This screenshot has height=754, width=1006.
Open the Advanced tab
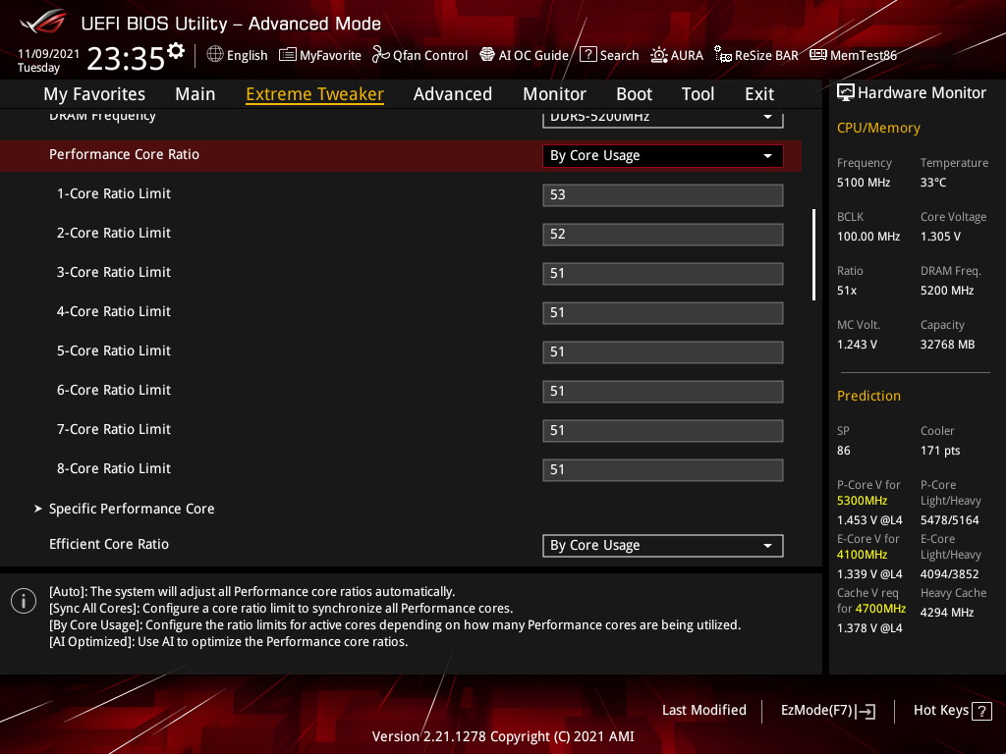(x=453, y=93)
